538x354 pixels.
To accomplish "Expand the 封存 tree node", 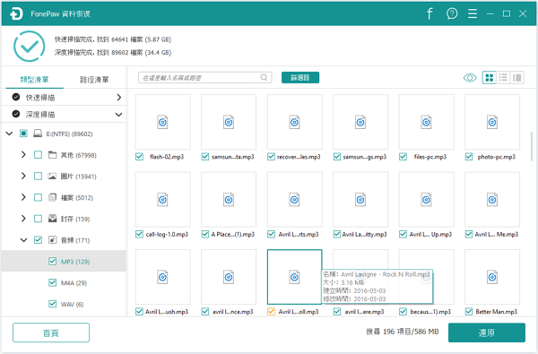I will click(23, 219).
